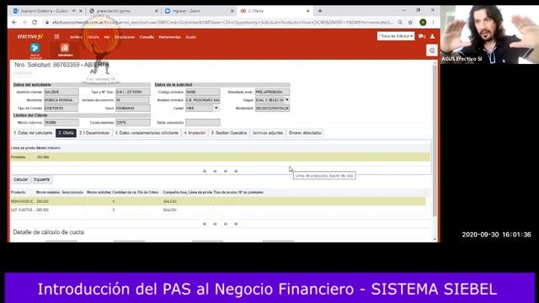
Task: Click the Calcular button
Action: 20,179
